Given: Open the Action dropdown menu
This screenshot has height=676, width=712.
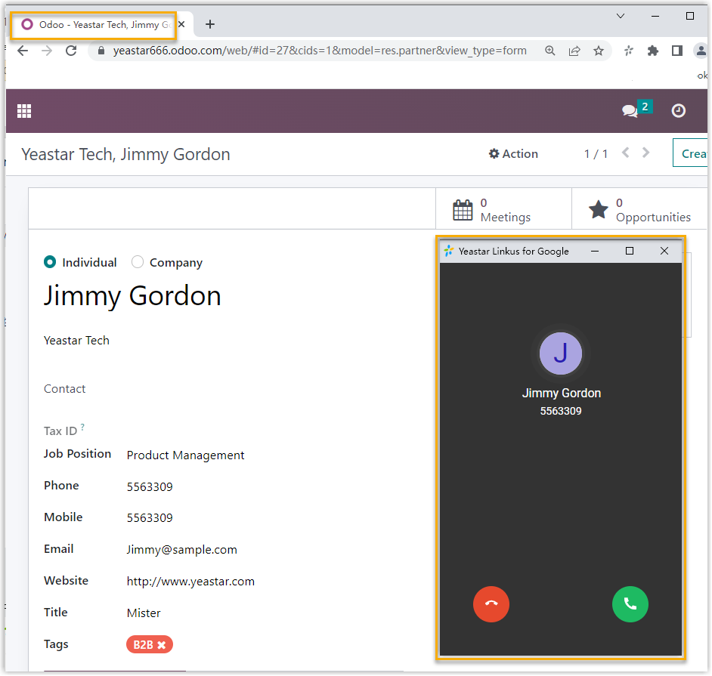Looking at the screenshot, I should click(514, 153).
